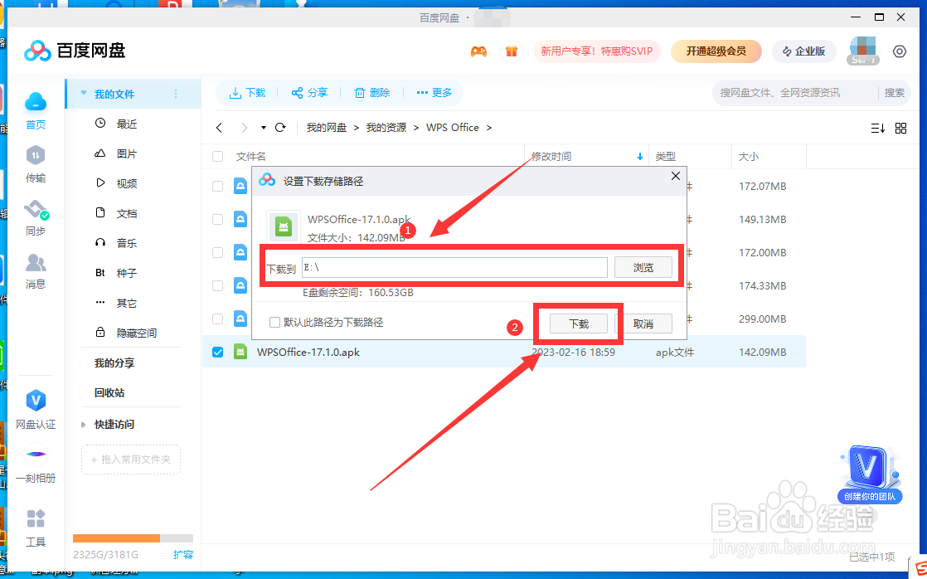Uncheck WPSOffice-17.1.0.apk row checkbox
Image resolution: width=927 pixels, height=579 pixels.
click(217, 352)
